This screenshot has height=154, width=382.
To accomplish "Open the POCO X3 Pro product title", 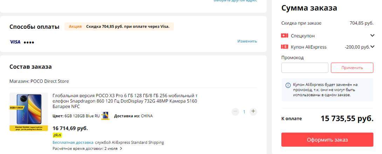I will tap(125, 101).
